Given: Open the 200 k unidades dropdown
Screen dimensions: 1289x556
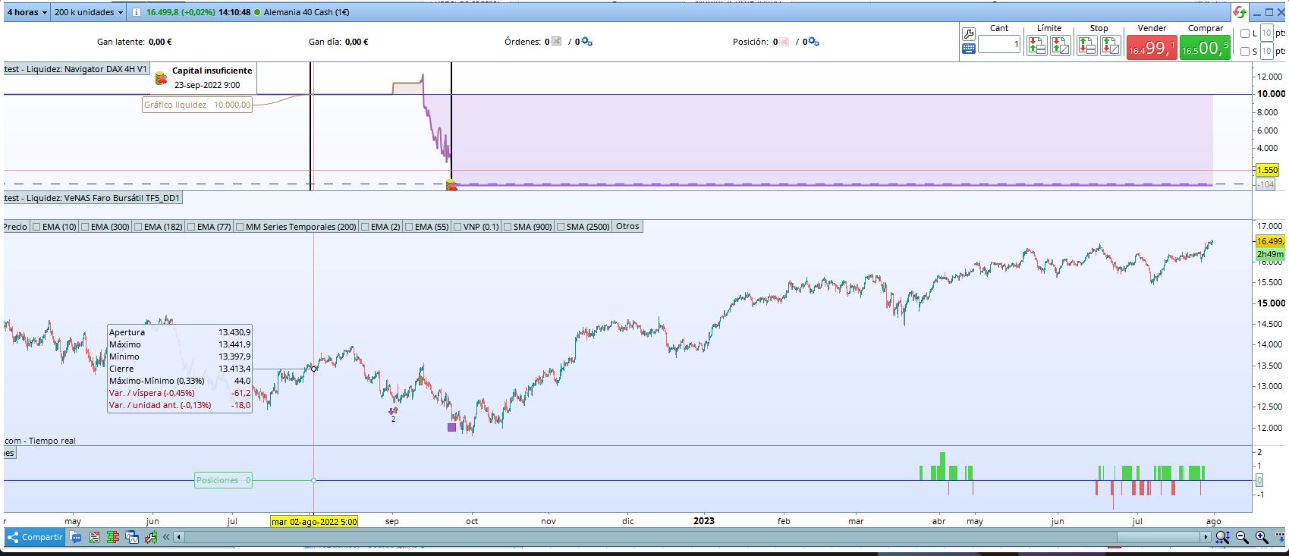Looking at the screenshot, I should 89,12.
